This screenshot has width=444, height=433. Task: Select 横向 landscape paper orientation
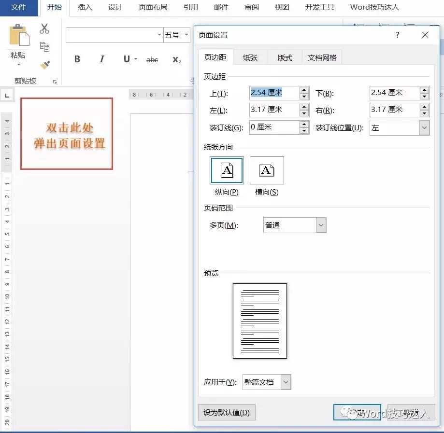pos(267,170)
